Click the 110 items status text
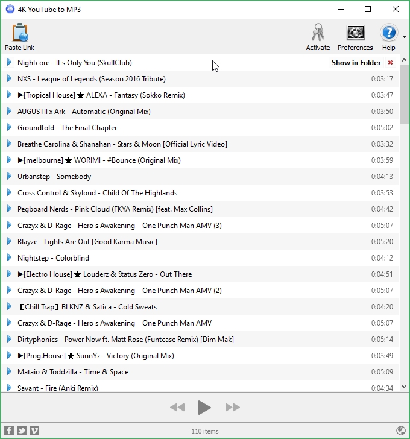This screenshot has width=410, height=439. [x=205, y=431]
